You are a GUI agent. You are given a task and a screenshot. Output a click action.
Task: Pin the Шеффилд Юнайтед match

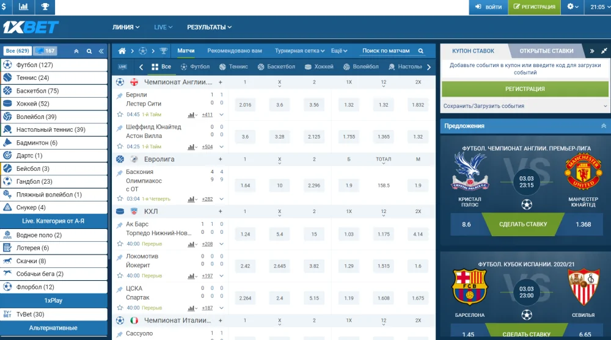(120, 128)
